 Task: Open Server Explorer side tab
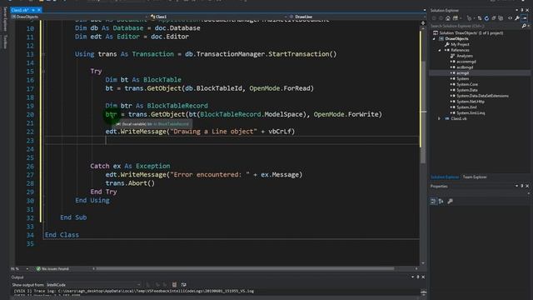click(x=5, y=19)
